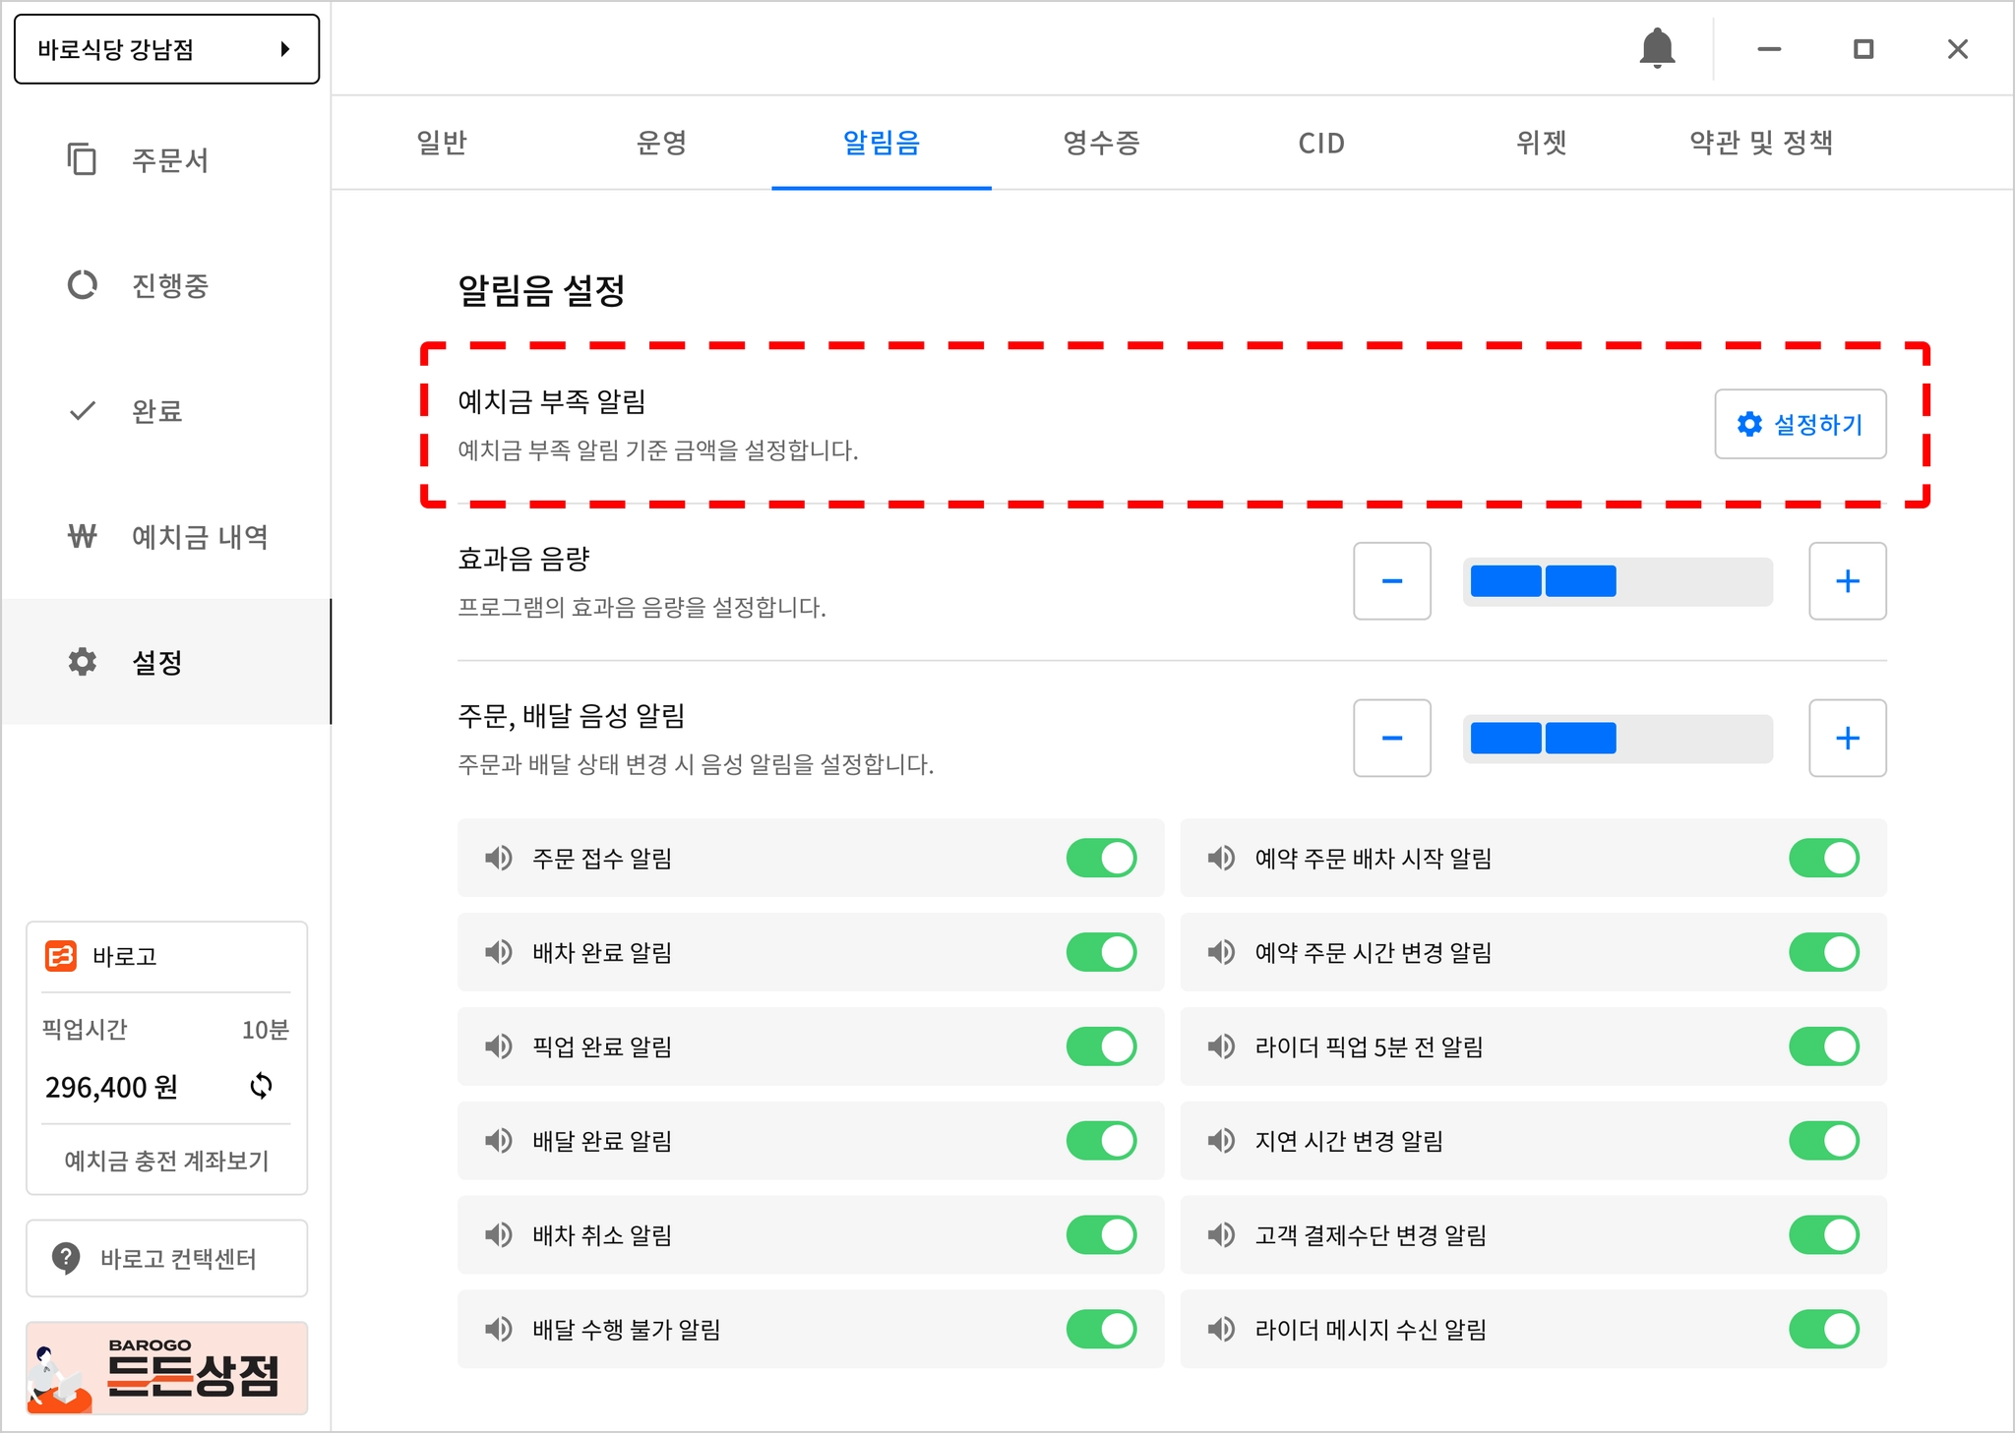Image resolution: width=2015 pixels, height=1433 pixels.
Task: Expand the 바로식당 강남점 store selector
Action: click(166, 49)
